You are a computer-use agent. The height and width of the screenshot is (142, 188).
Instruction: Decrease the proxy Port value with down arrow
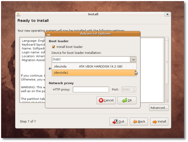click(135, 91)
